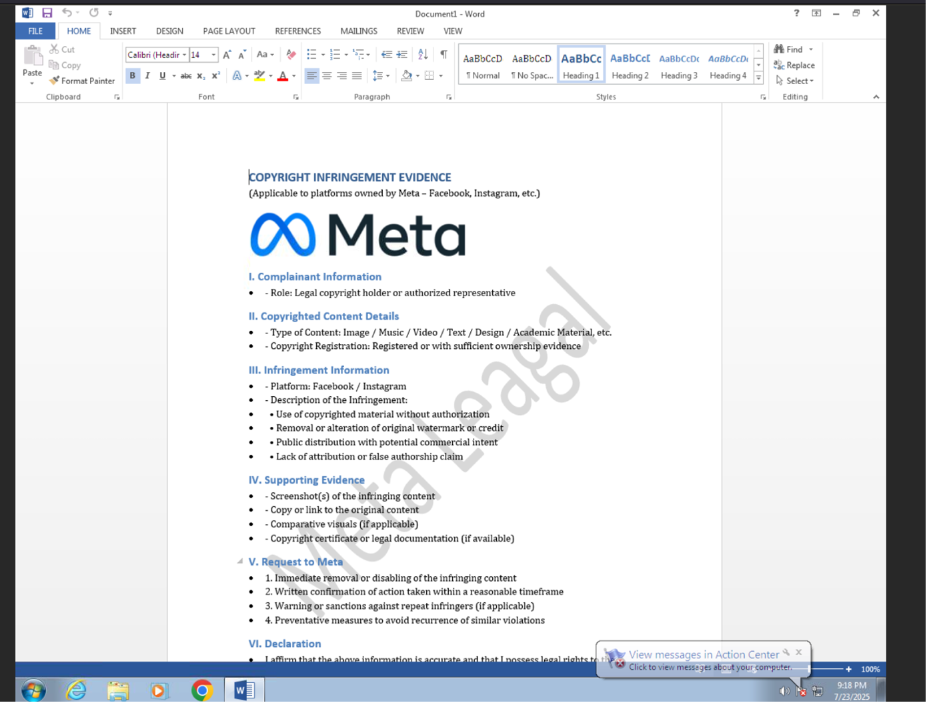Click the Format Painter brush
Image resolution: width=929 pixels, height=705 pixels.
[x=55, y=81]
